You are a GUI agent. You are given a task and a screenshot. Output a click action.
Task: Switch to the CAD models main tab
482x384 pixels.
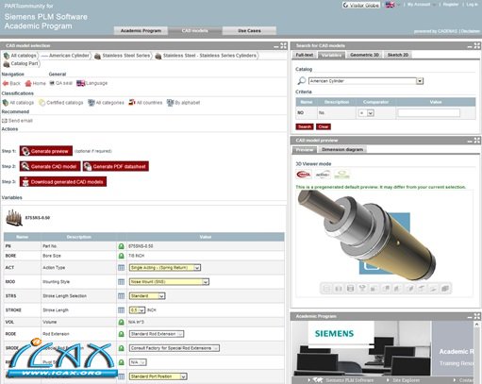coord(195,31)
